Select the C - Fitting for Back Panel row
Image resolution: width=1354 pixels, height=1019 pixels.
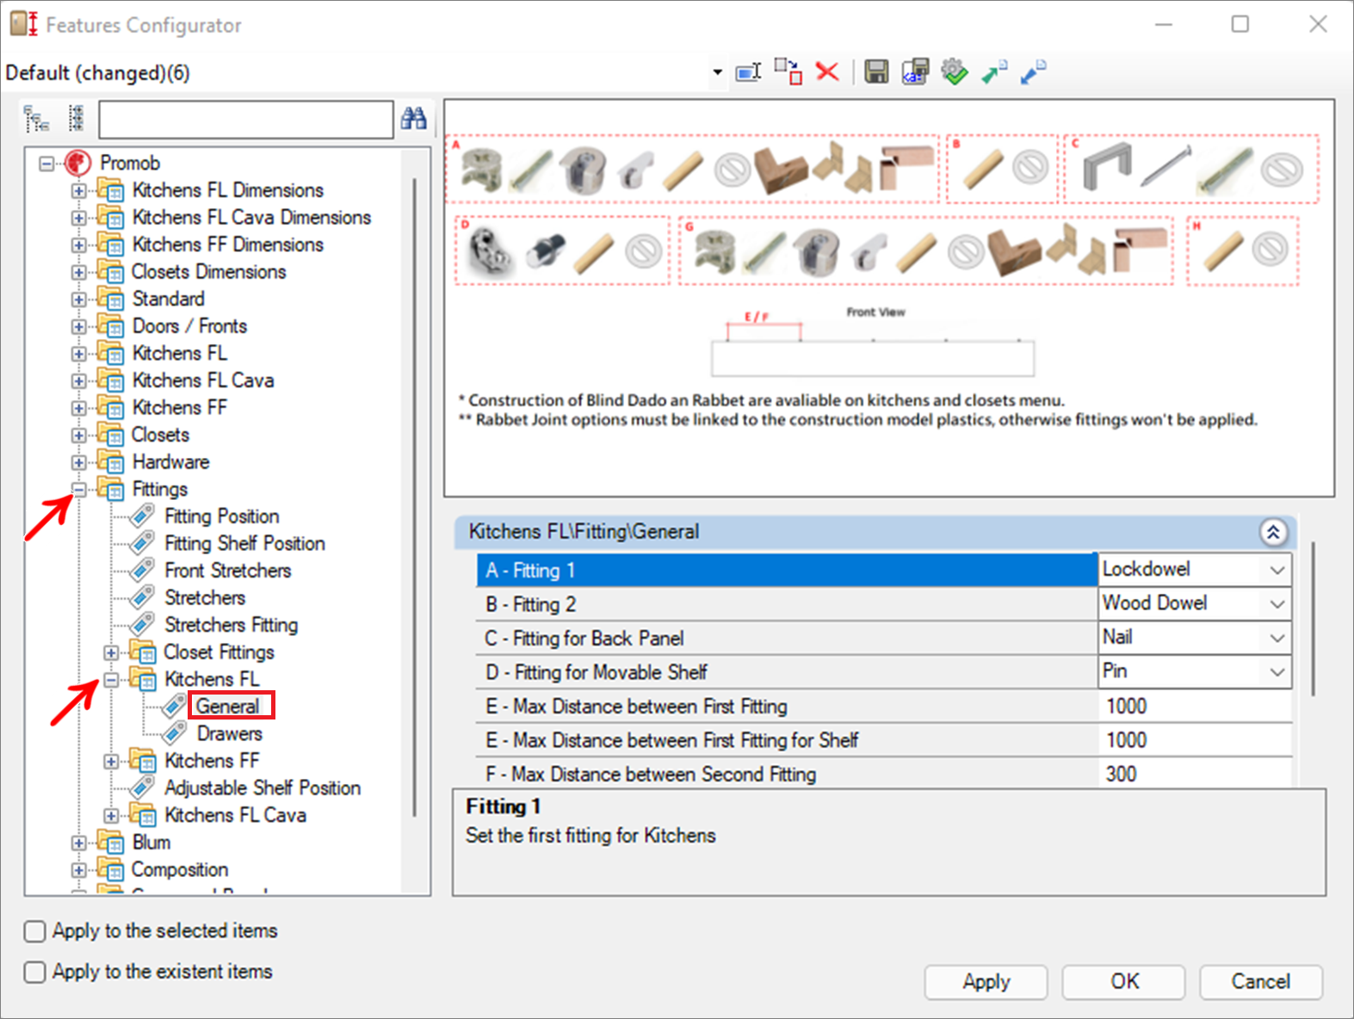(787, 639)
